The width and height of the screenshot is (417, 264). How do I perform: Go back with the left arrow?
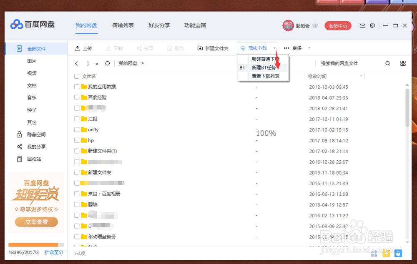coord(77,63)
